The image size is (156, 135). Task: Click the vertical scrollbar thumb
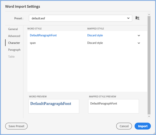point(149,65)
